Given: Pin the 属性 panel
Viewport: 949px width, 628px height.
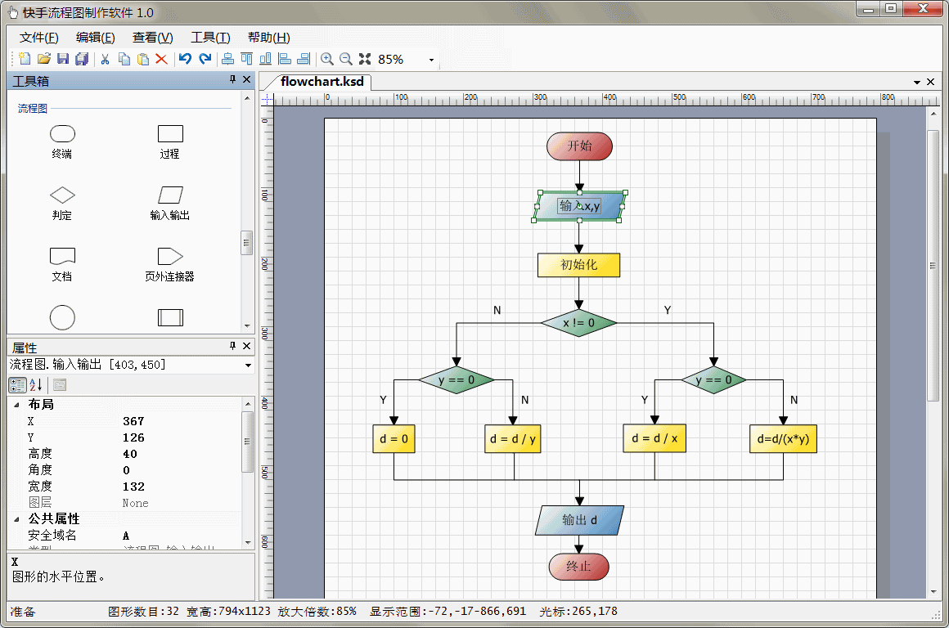Looking at the screenshot, I should (232, 346).
